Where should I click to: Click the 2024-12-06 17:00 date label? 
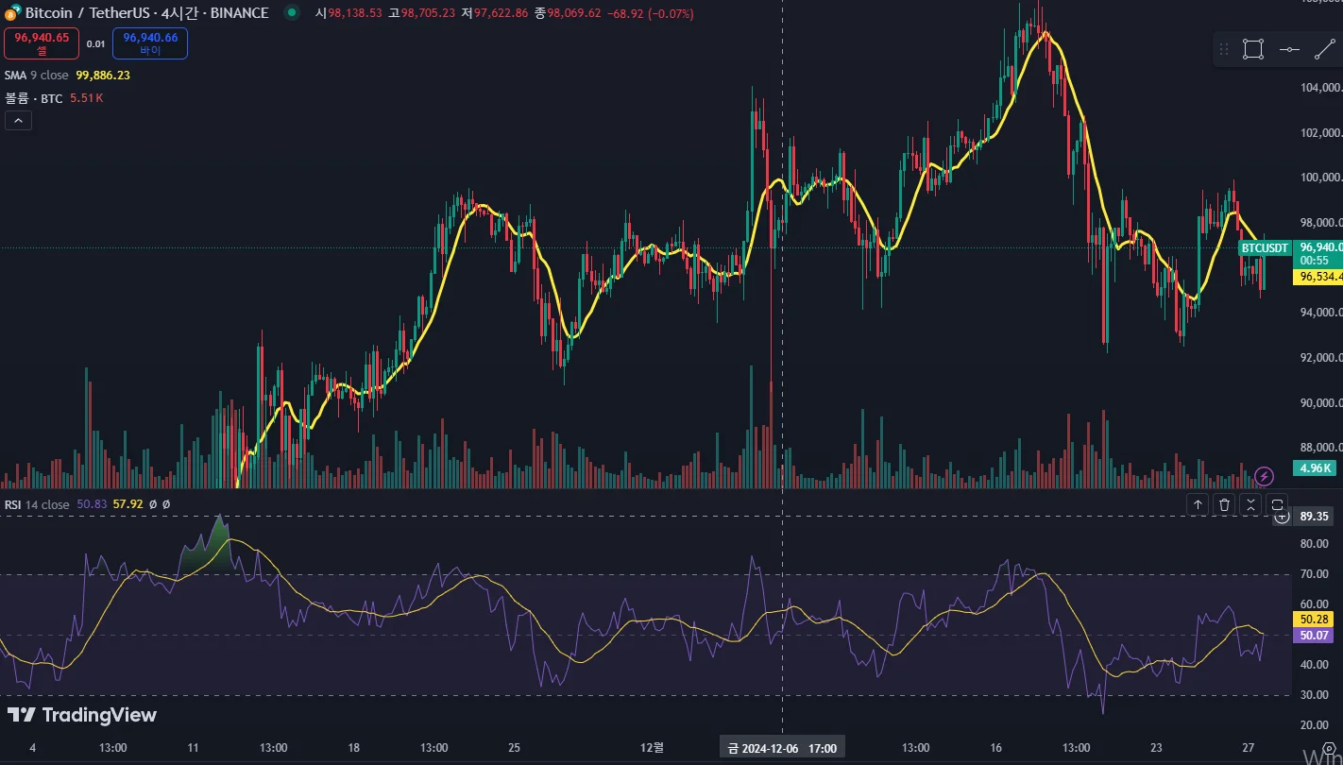pyautogui.click(x=782, y=748)
